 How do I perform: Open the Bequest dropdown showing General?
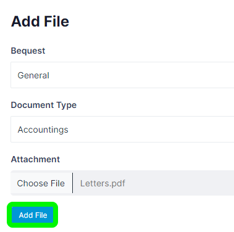[x=122, y=75]
